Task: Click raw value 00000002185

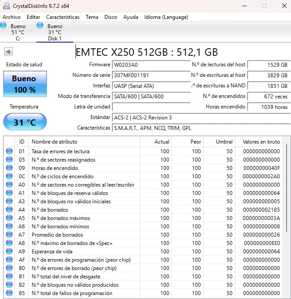Action: pyautogui.click(x=261, y=210)
